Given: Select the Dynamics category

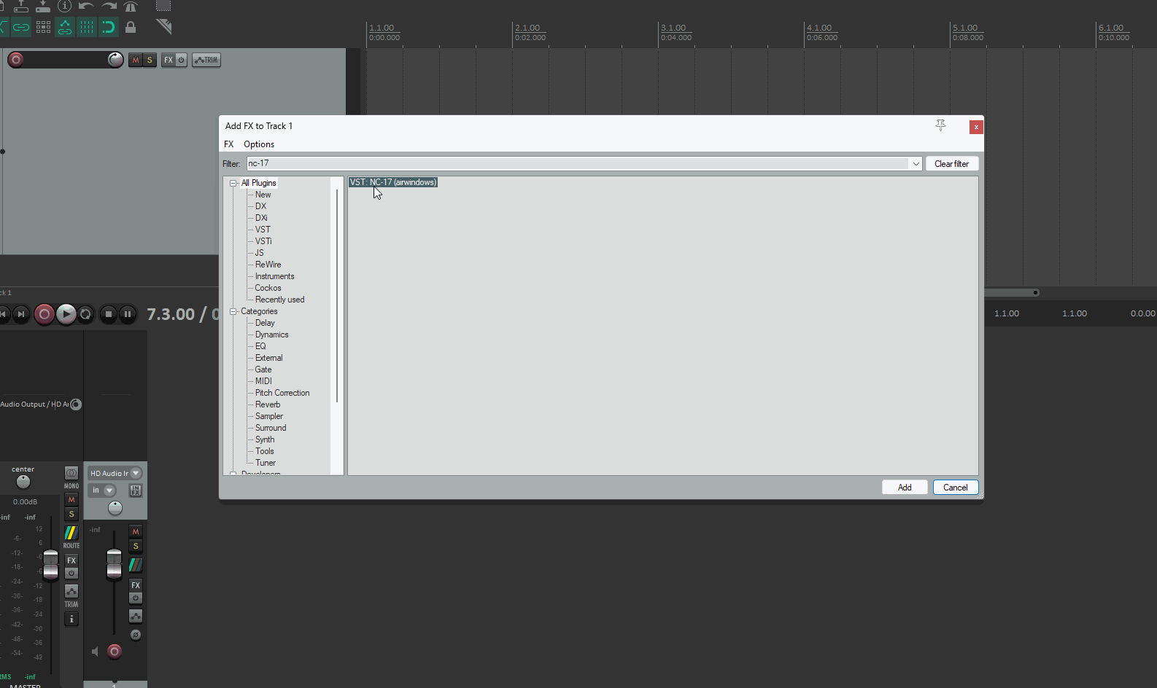Looking at the screenshot, I should click(x=272, y=335).
